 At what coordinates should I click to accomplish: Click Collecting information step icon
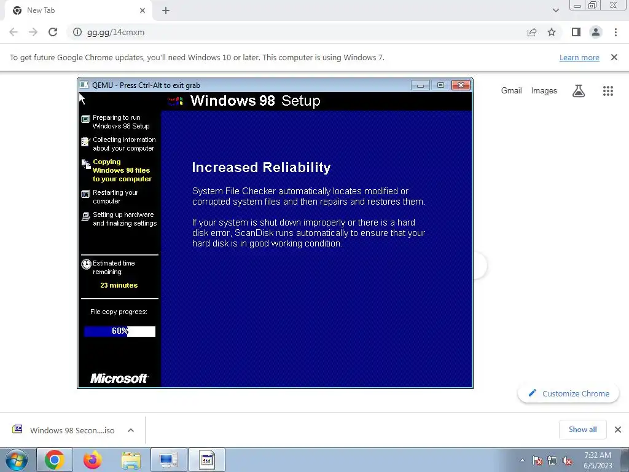[x=85, y=141]
